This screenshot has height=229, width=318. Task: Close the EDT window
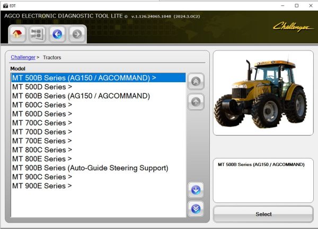point(311,6)
